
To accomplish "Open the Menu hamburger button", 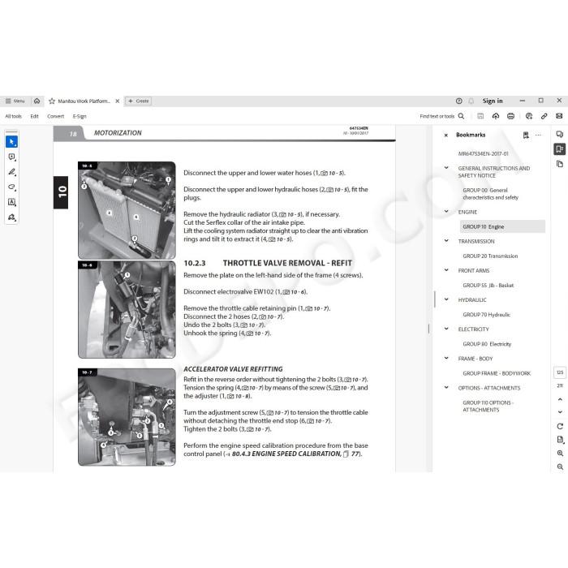I will click(x=15, y=101).
